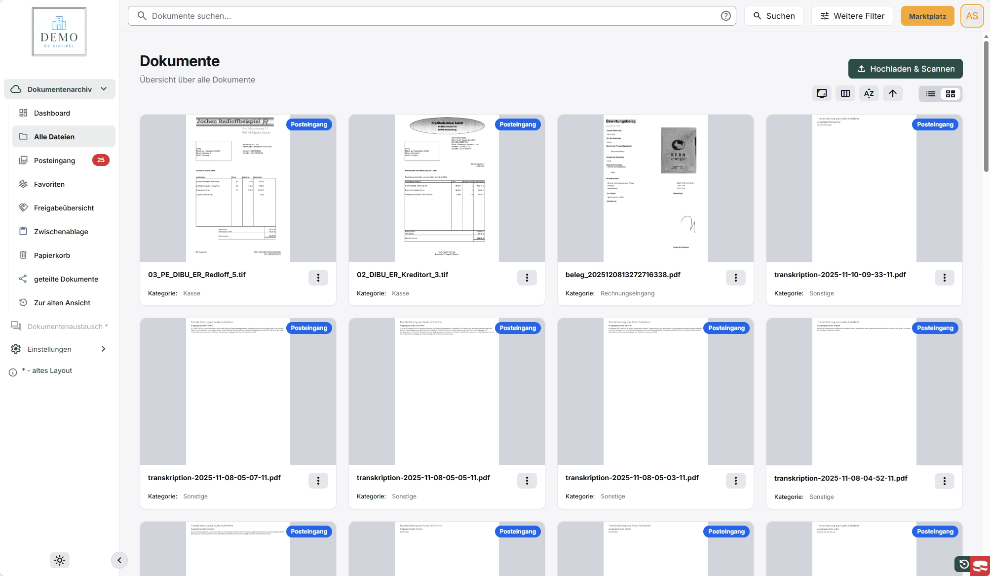Image resolution: width=990 pixels, height=576 pixels.
Task: Open Zwischenablage
Action: pos(64,232)
